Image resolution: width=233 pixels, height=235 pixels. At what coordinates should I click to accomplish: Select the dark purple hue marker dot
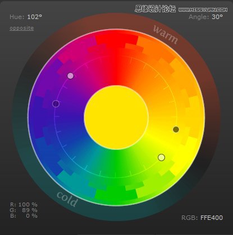[x=56, y=104]
